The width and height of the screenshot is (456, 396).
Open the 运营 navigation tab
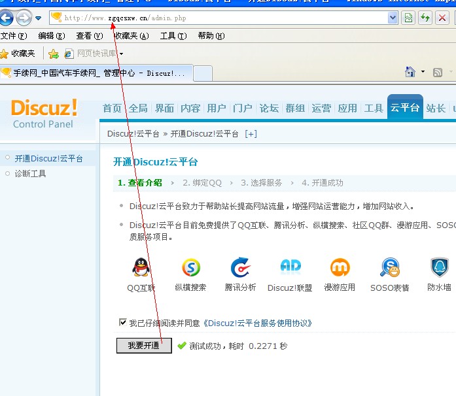pyautogui.click(x=321, y=108)
